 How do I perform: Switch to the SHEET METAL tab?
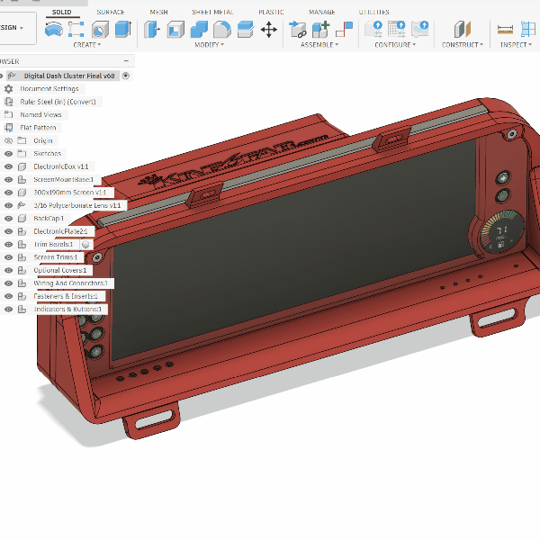click(212, 13)
